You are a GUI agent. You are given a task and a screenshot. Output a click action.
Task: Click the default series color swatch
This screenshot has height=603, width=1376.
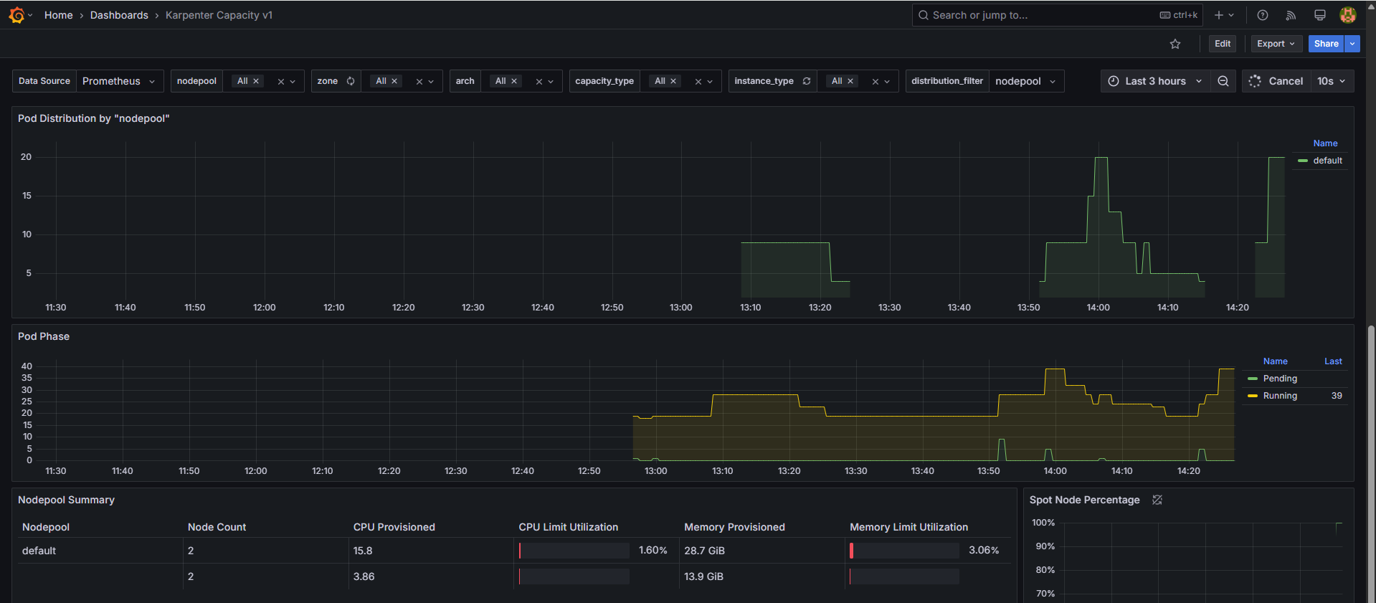(1303, 161)
